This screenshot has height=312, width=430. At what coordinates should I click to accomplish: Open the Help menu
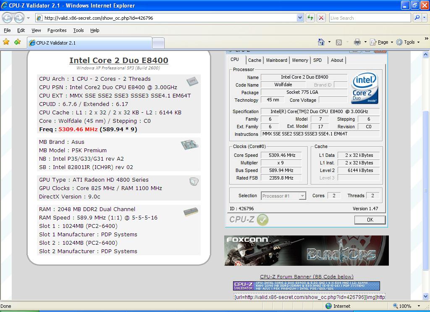tap(94, 30)
